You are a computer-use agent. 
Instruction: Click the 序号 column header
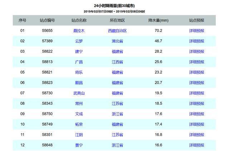pos(22,20)
